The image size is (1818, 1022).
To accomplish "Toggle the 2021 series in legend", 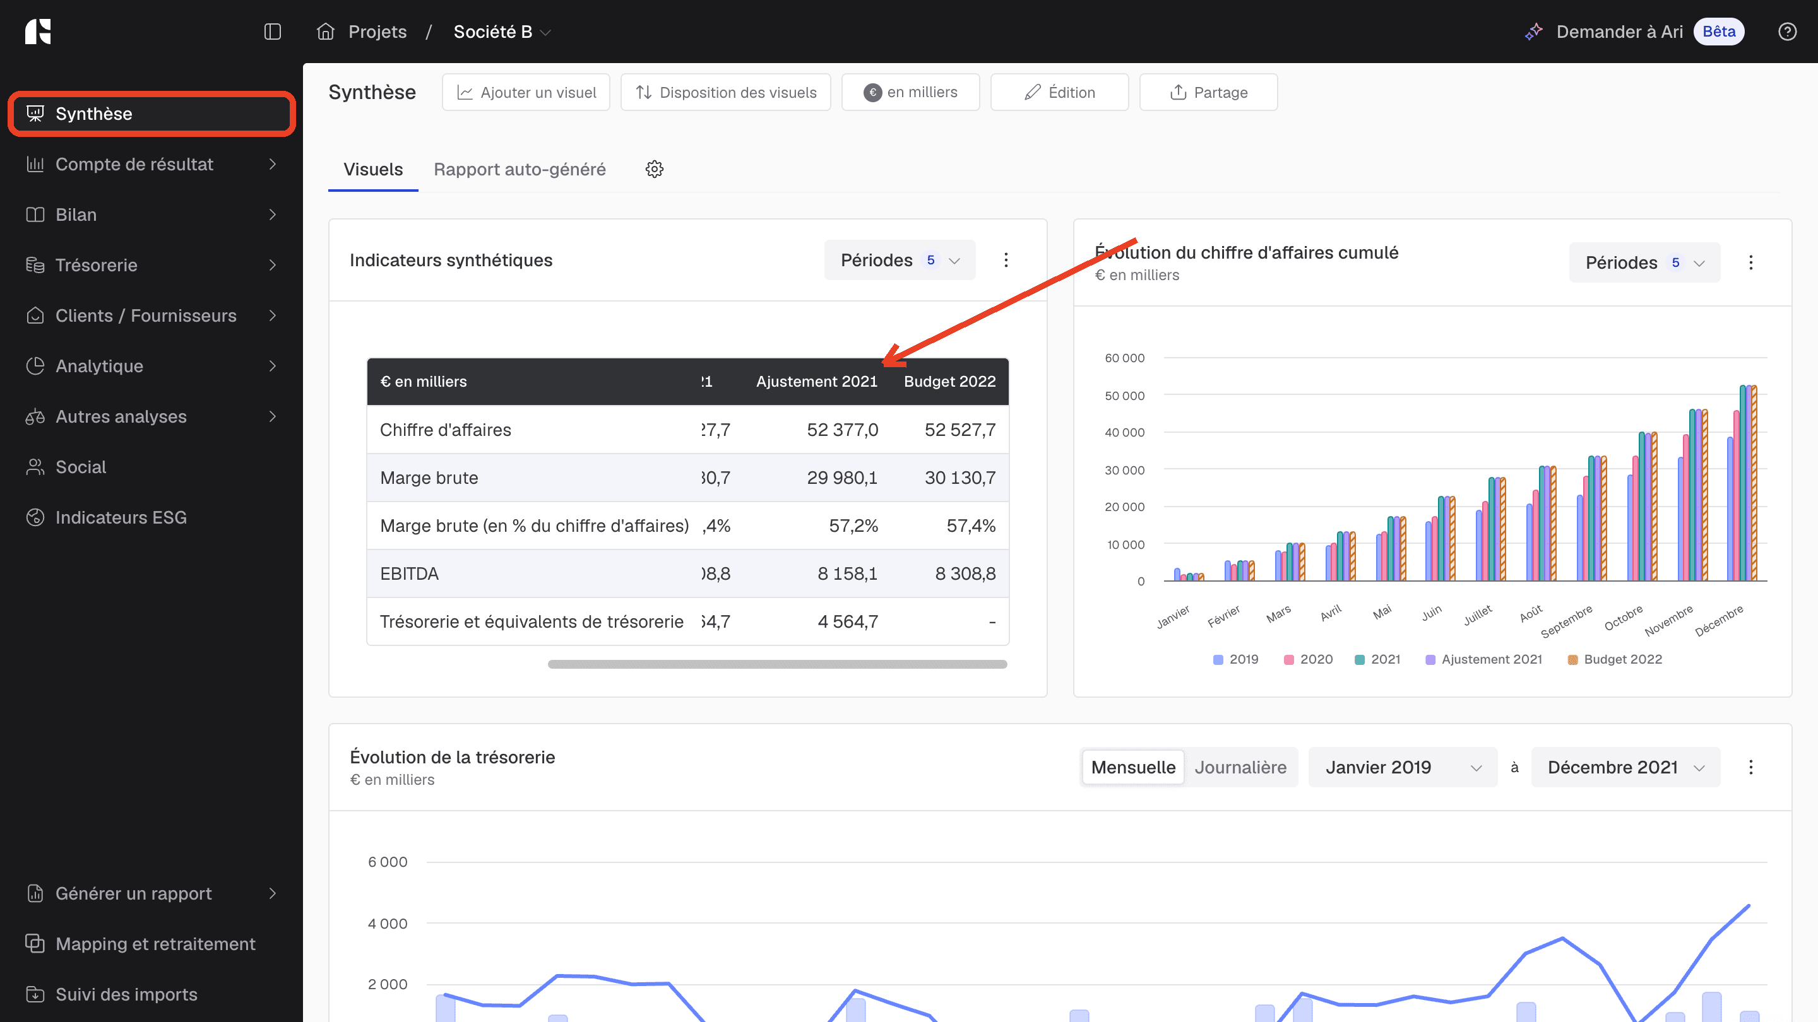I will (x=1377, y=659).
